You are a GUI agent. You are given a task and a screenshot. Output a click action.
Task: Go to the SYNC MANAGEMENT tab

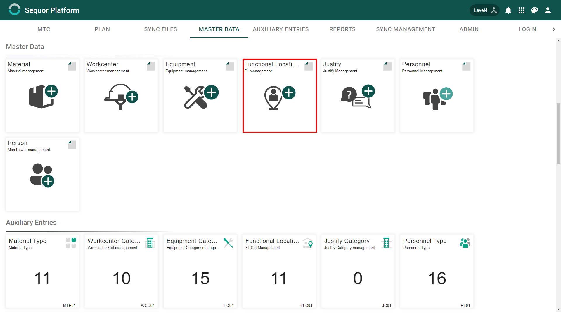pyautogui.click(x=406, y=29)
